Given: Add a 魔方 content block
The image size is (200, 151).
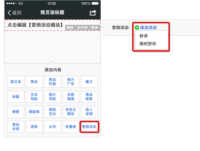Looking at the screenshot, I should click(89, 82).
